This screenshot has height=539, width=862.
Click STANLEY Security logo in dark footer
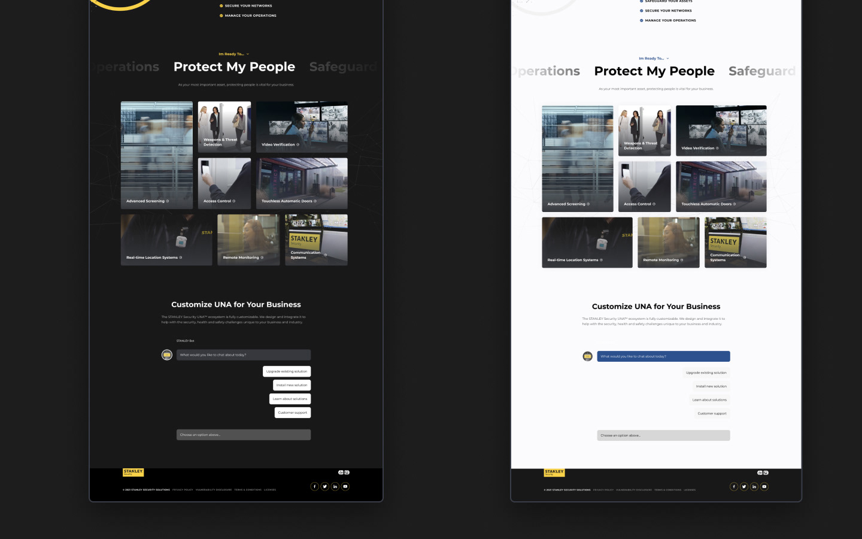pyautogui.click(x=133, y=472)
